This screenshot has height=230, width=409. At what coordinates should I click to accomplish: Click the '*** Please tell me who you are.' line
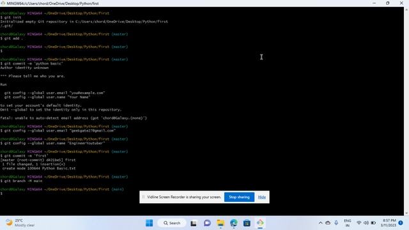[x=33, y=76]
